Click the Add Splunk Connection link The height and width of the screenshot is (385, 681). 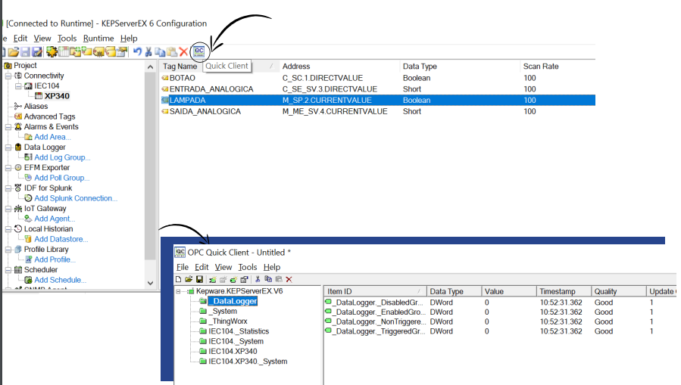(76, 198)
